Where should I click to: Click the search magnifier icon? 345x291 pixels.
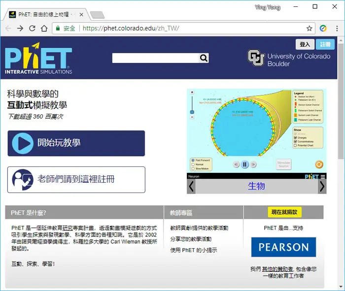pyautogui.click(x=204, y=58)
